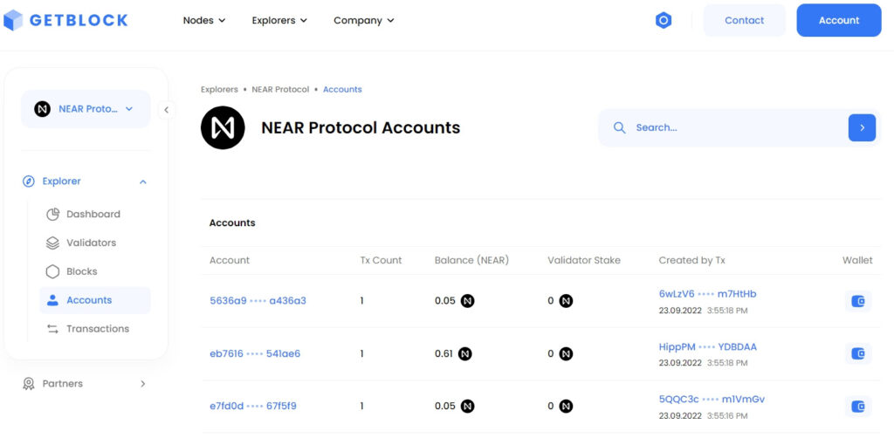The height and width of the screenshot is (438, 894).
Task: Go to Dashboard in the sidebar
Action: [x=93, y=214]
